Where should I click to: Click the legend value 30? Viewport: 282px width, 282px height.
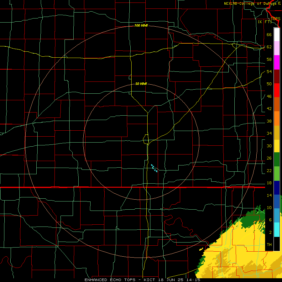click(x=269, y=146)
